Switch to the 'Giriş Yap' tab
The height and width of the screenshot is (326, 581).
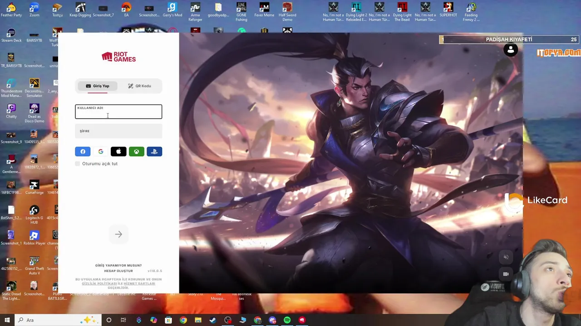[x=98, y=86]
